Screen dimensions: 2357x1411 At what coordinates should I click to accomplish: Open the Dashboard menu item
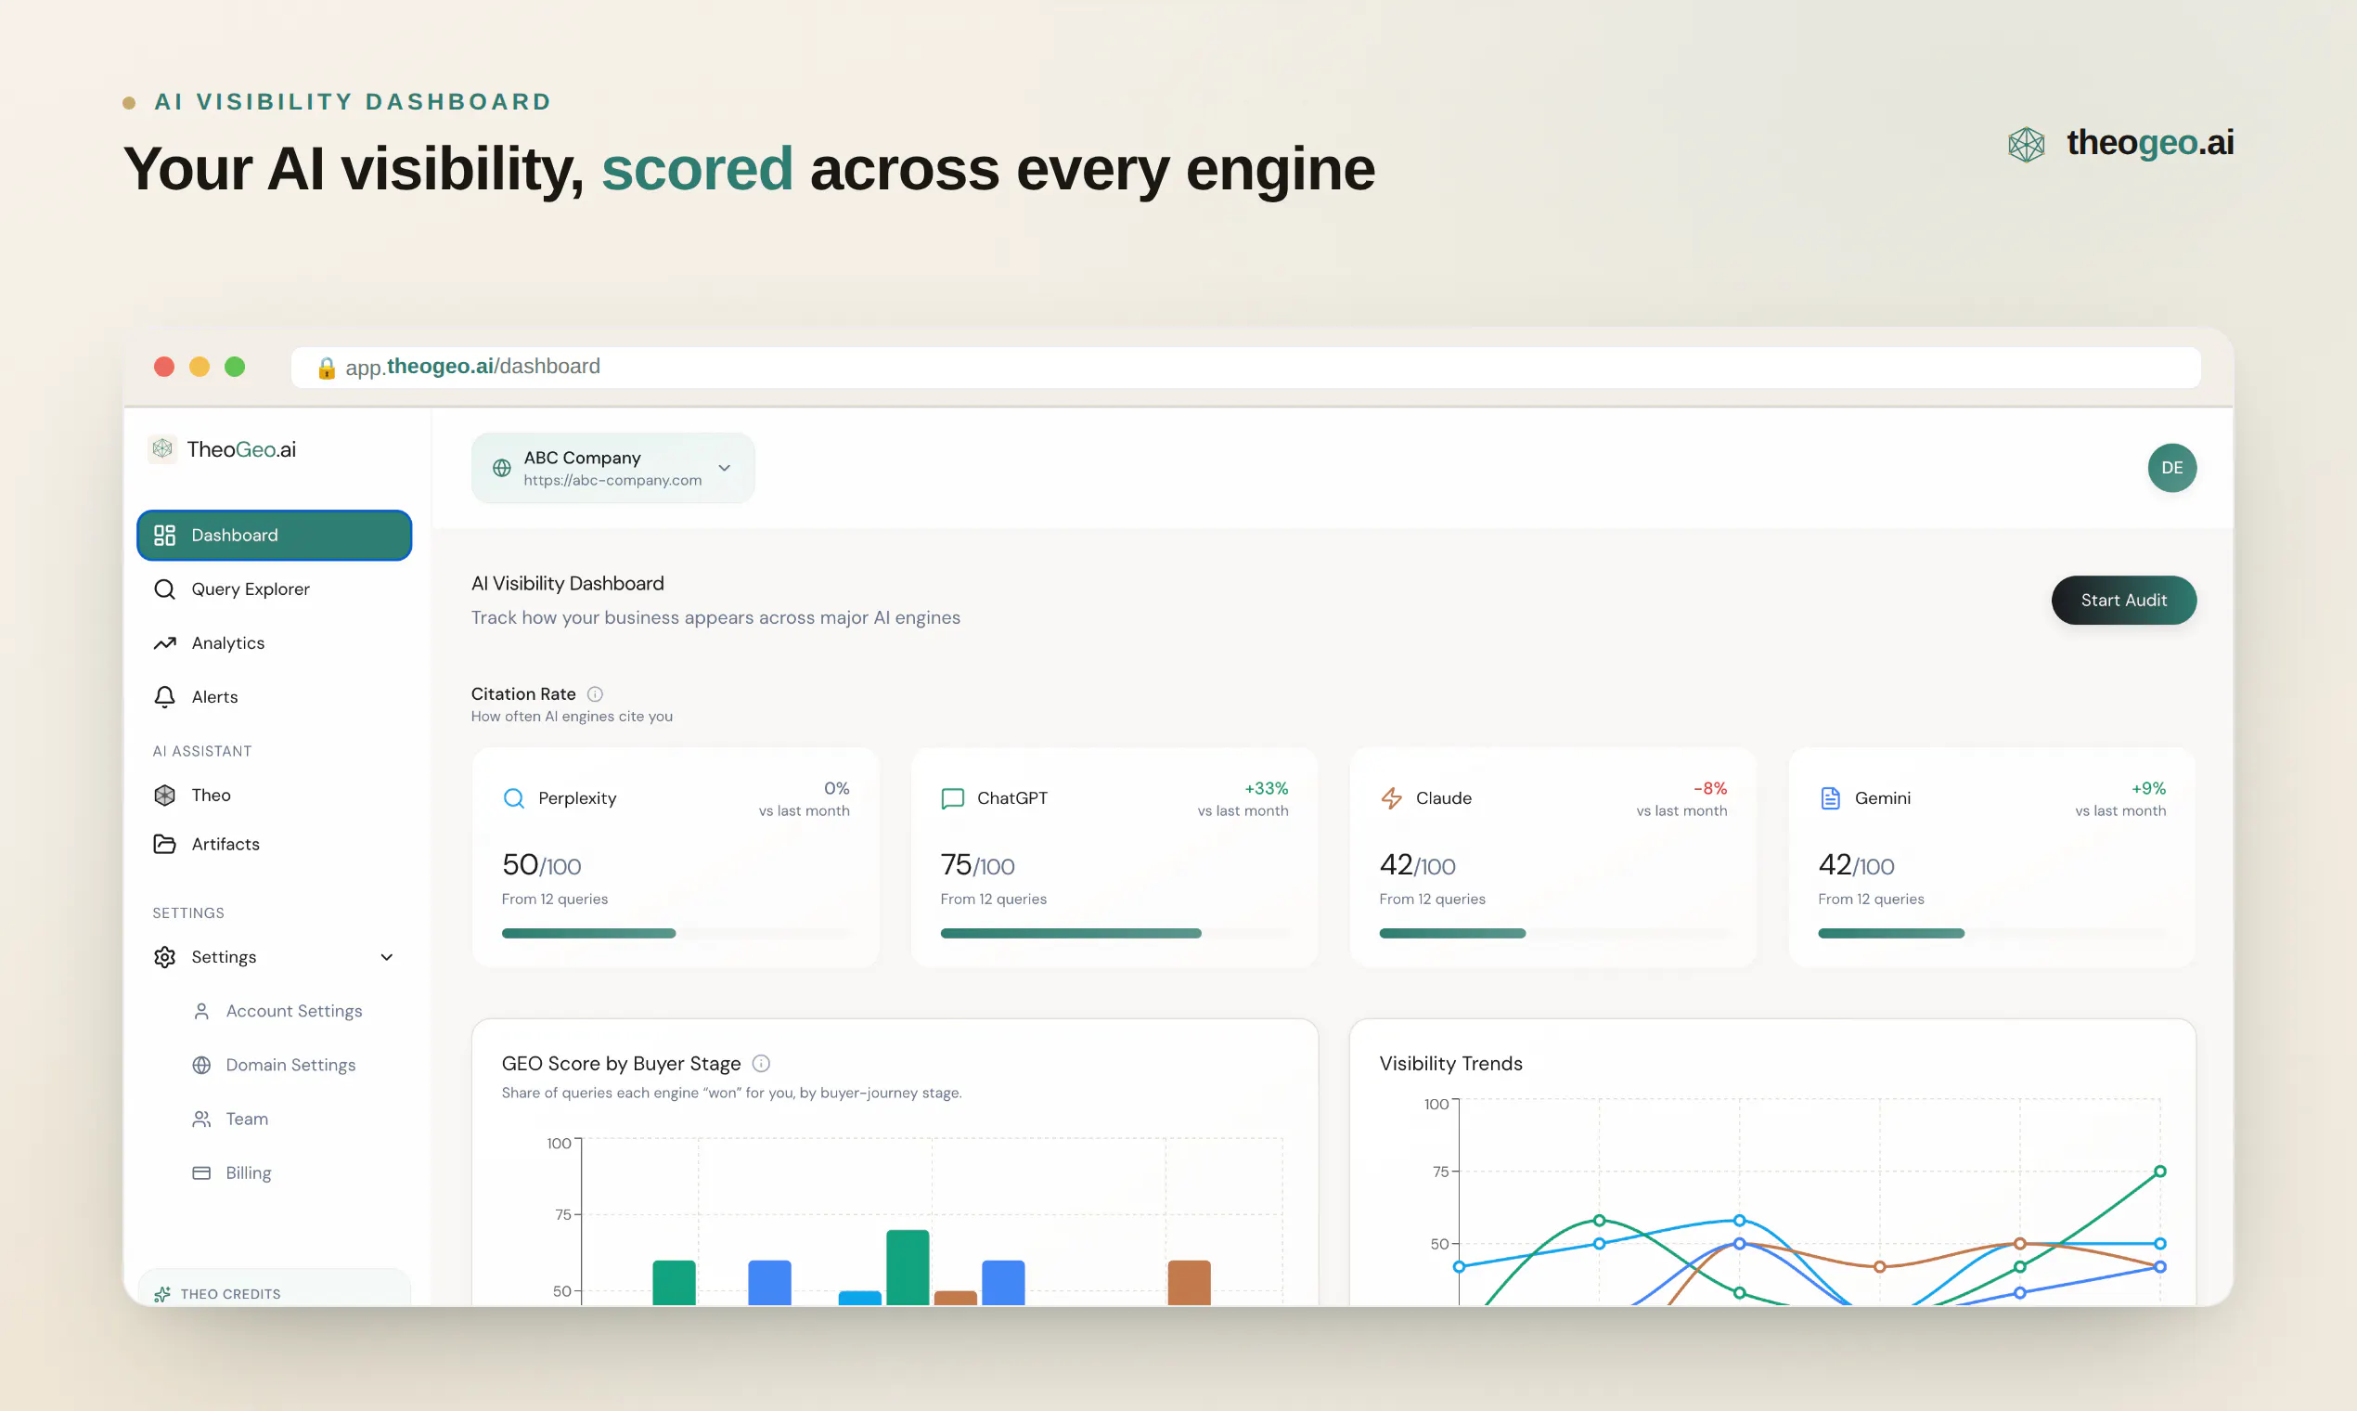point(275,536)
